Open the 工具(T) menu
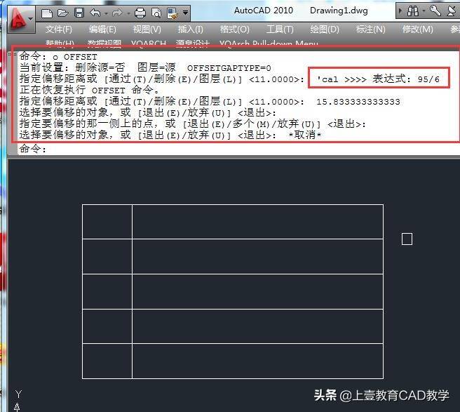460x412 pixels. (280, 29)
